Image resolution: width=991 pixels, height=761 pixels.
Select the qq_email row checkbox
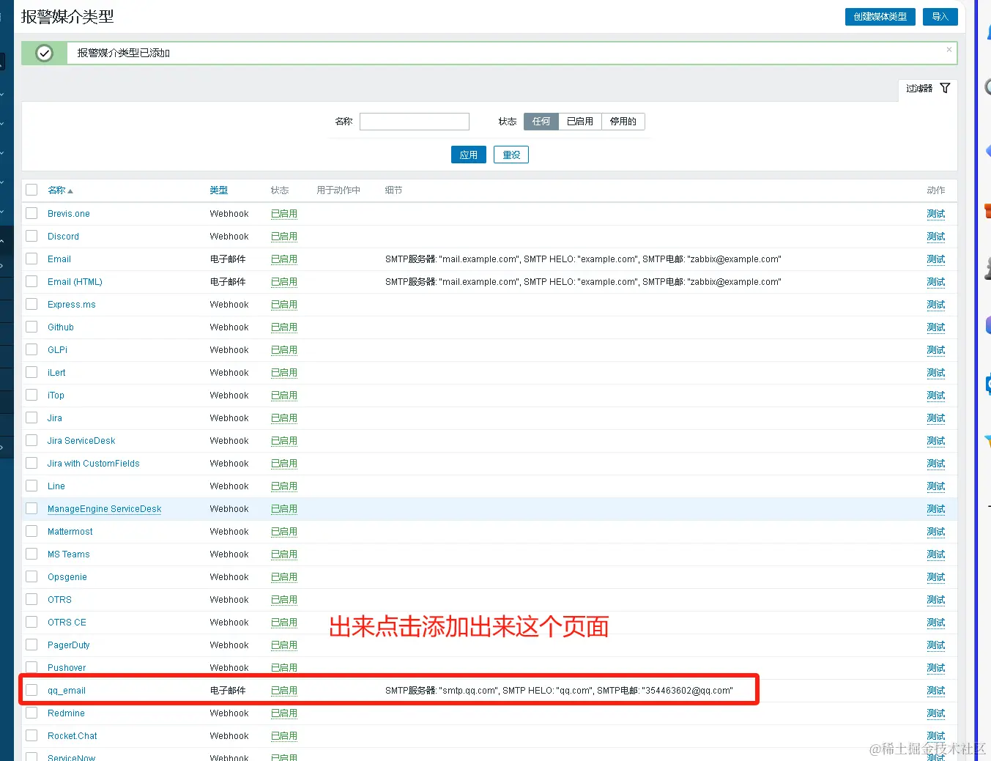[x=31, y=690]
